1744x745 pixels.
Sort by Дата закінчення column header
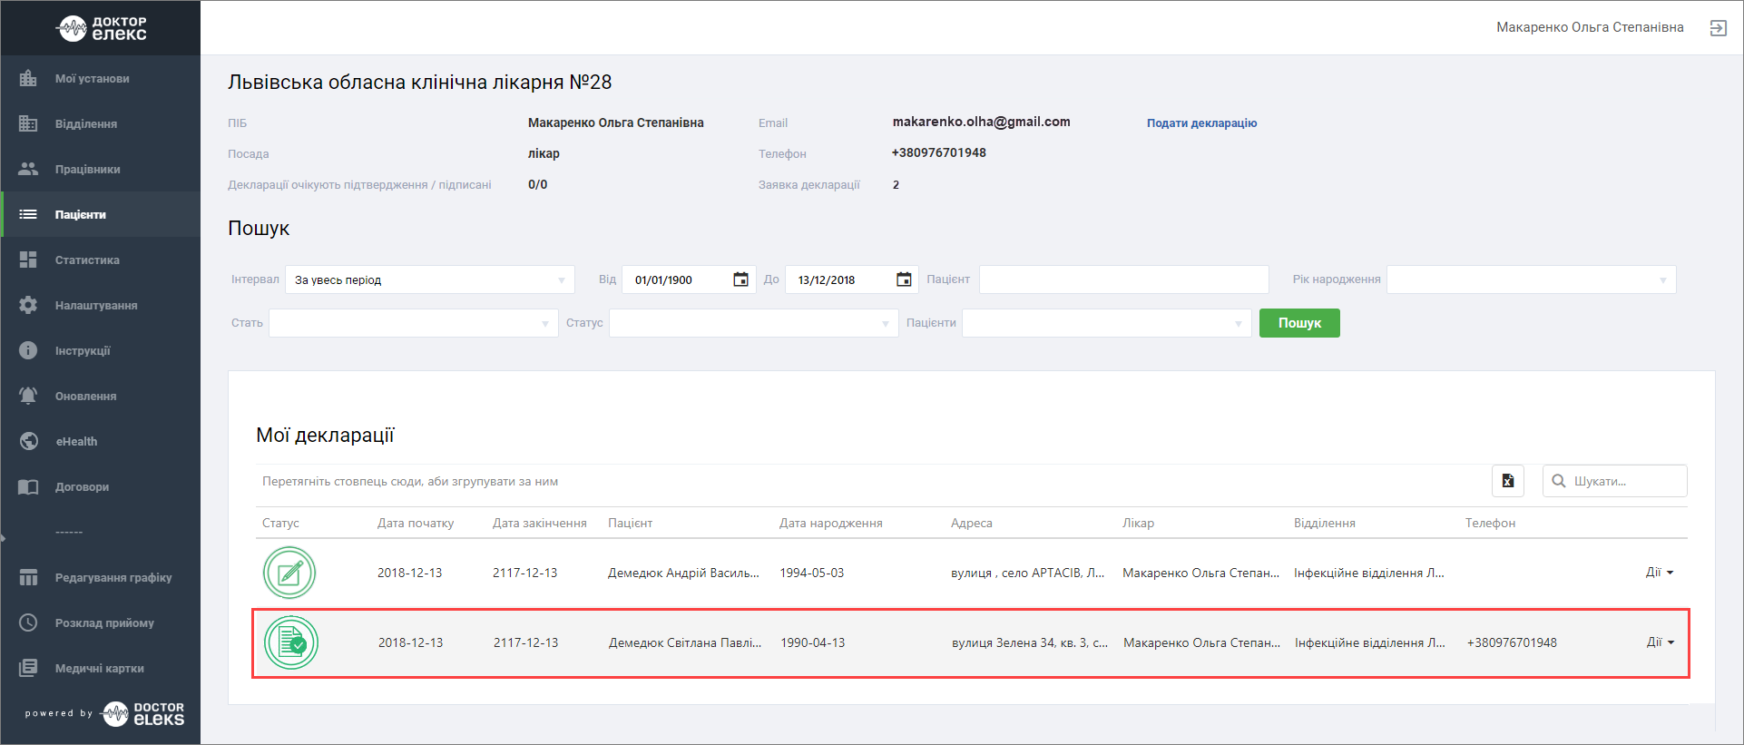tap(540, 523)
